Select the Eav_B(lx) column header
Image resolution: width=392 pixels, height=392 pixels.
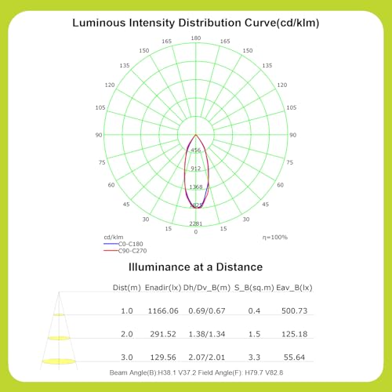click(294, 288)
